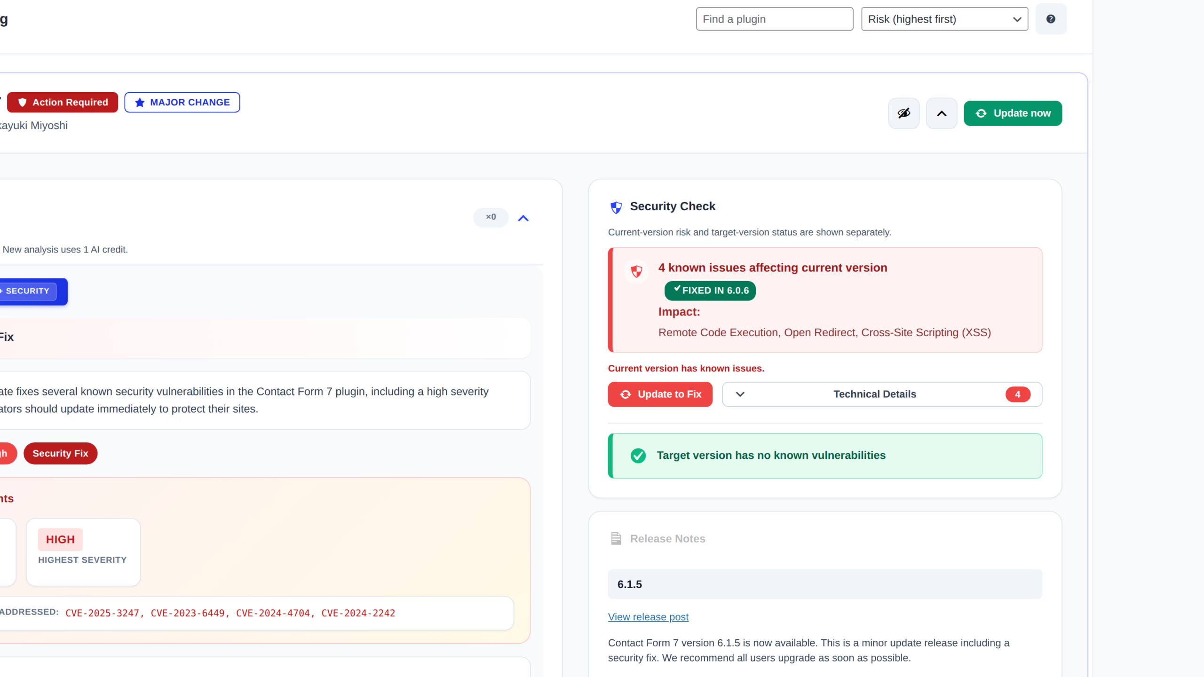Click New analysis uses 1 AI credit text

click(65, 250)
